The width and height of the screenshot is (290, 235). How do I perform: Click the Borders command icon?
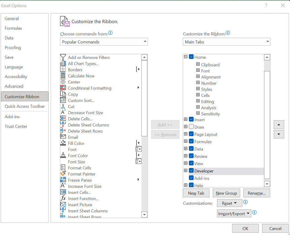point(63,69)
